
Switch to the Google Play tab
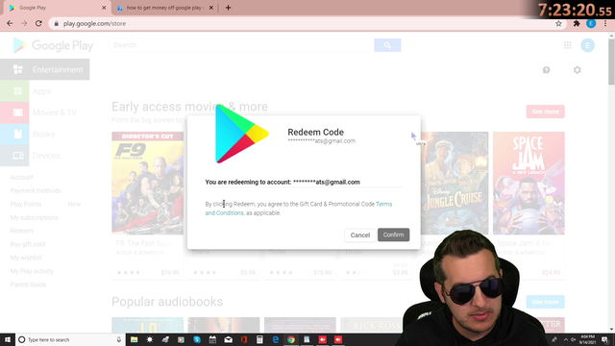coord(57,8)
